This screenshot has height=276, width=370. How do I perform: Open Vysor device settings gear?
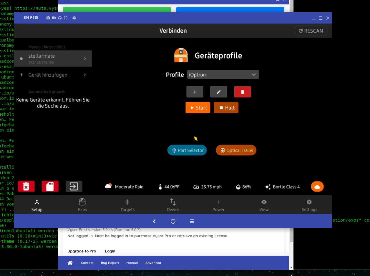point(74,18)
